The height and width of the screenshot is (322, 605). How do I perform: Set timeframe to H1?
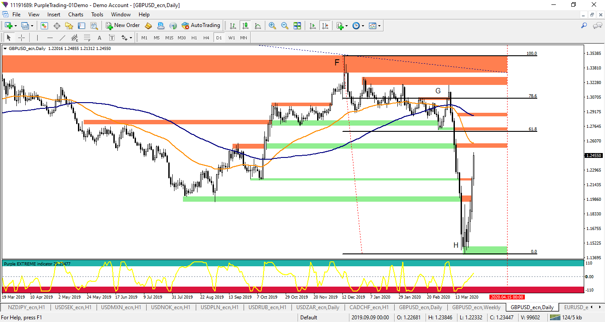[194, 38]
